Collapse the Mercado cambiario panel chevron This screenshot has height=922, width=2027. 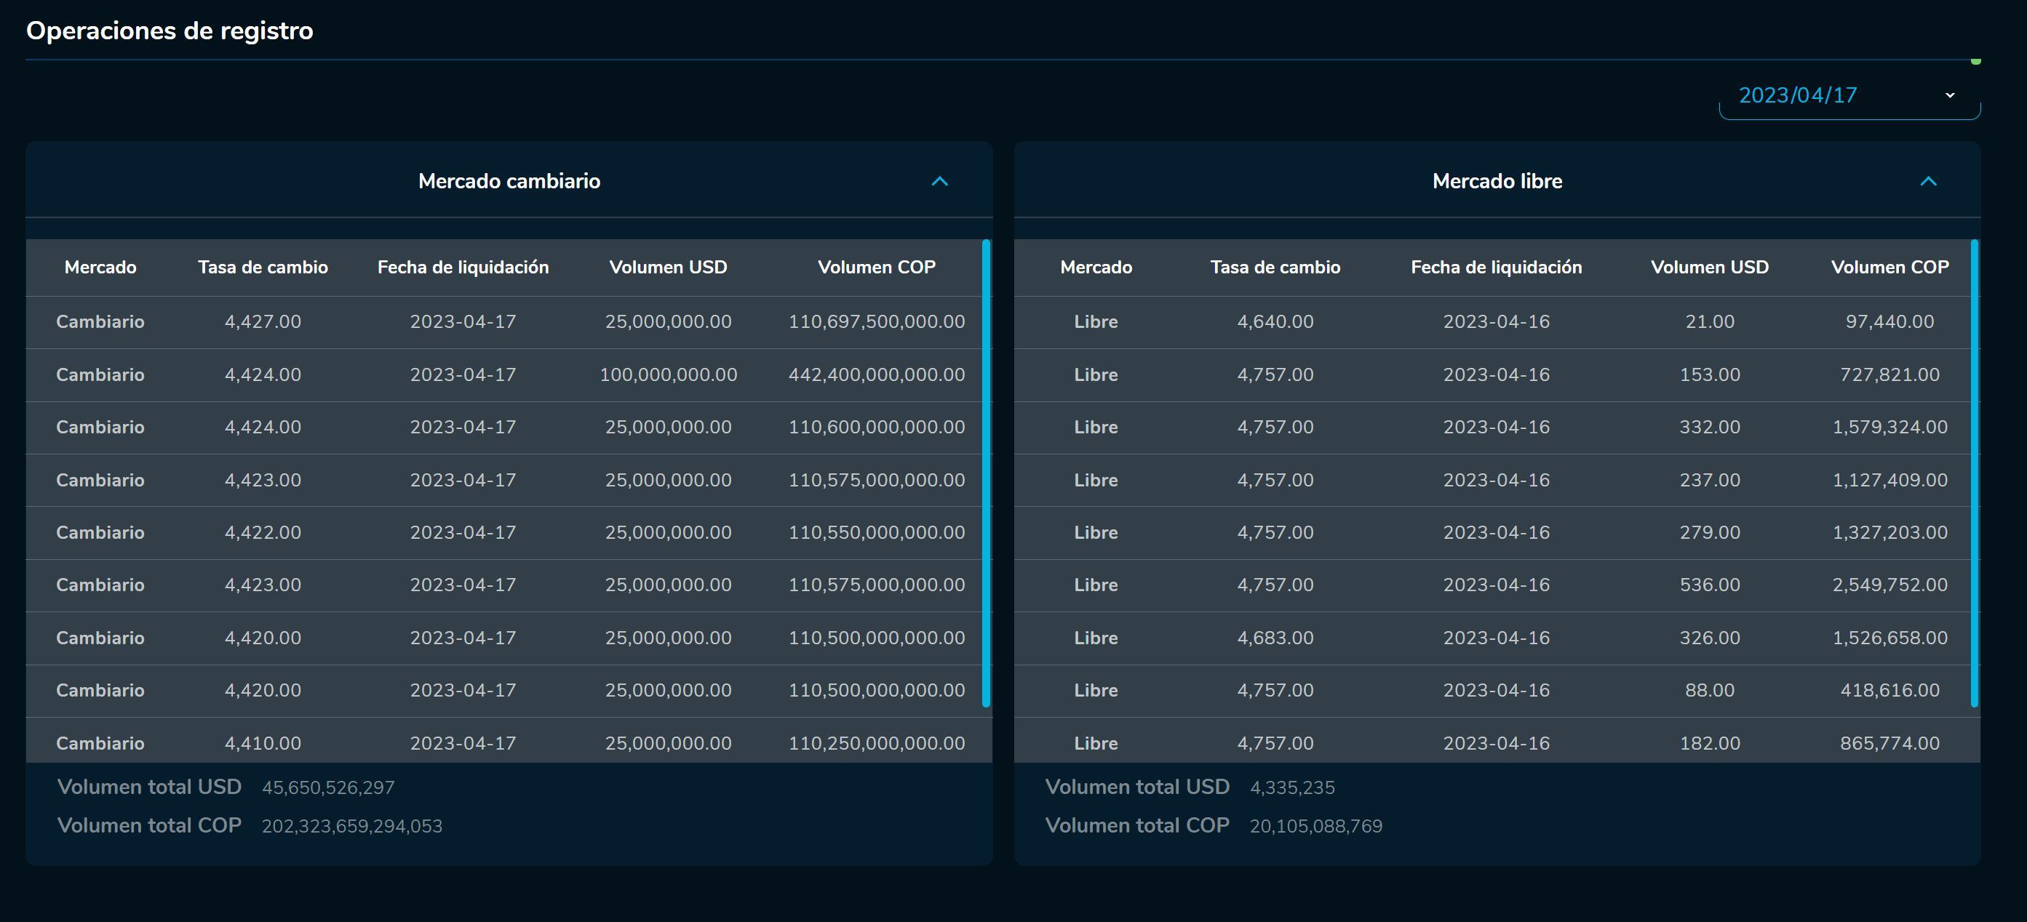939,182
